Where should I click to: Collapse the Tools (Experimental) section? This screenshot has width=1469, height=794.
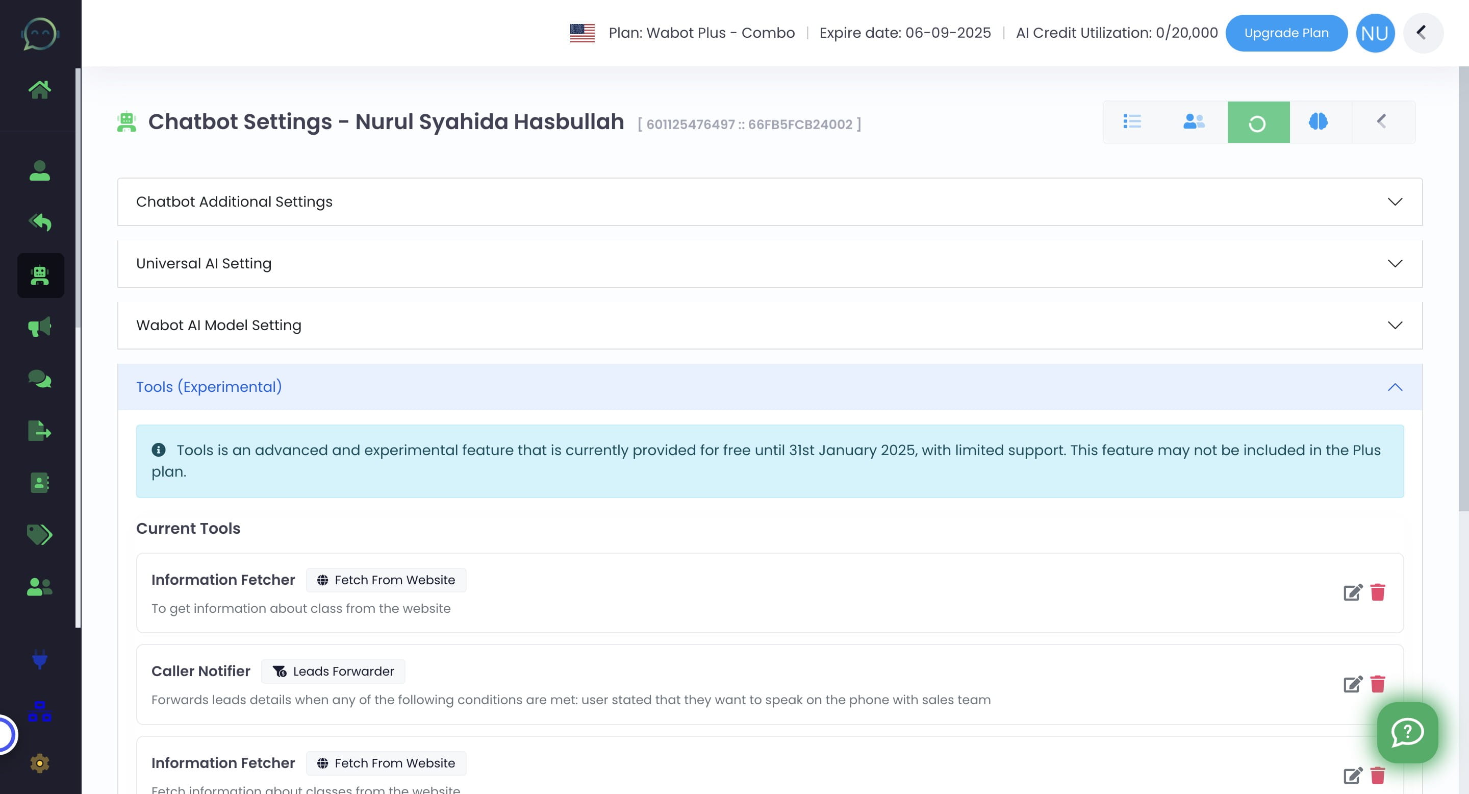click(x=1396, y=387)
